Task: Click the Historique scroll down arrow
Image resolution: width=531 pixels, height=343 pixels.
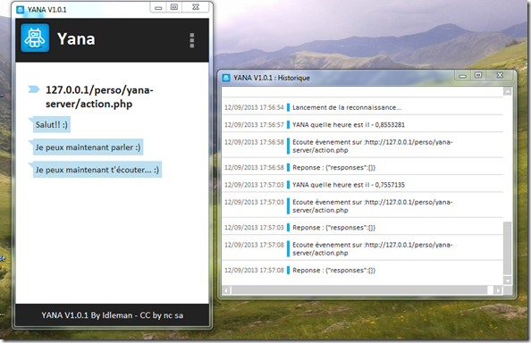Action: pyautogui.click(x=507, y=280)
